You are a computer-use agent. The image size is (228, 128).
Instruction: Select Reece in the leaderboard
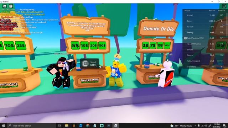pos(205,55)
